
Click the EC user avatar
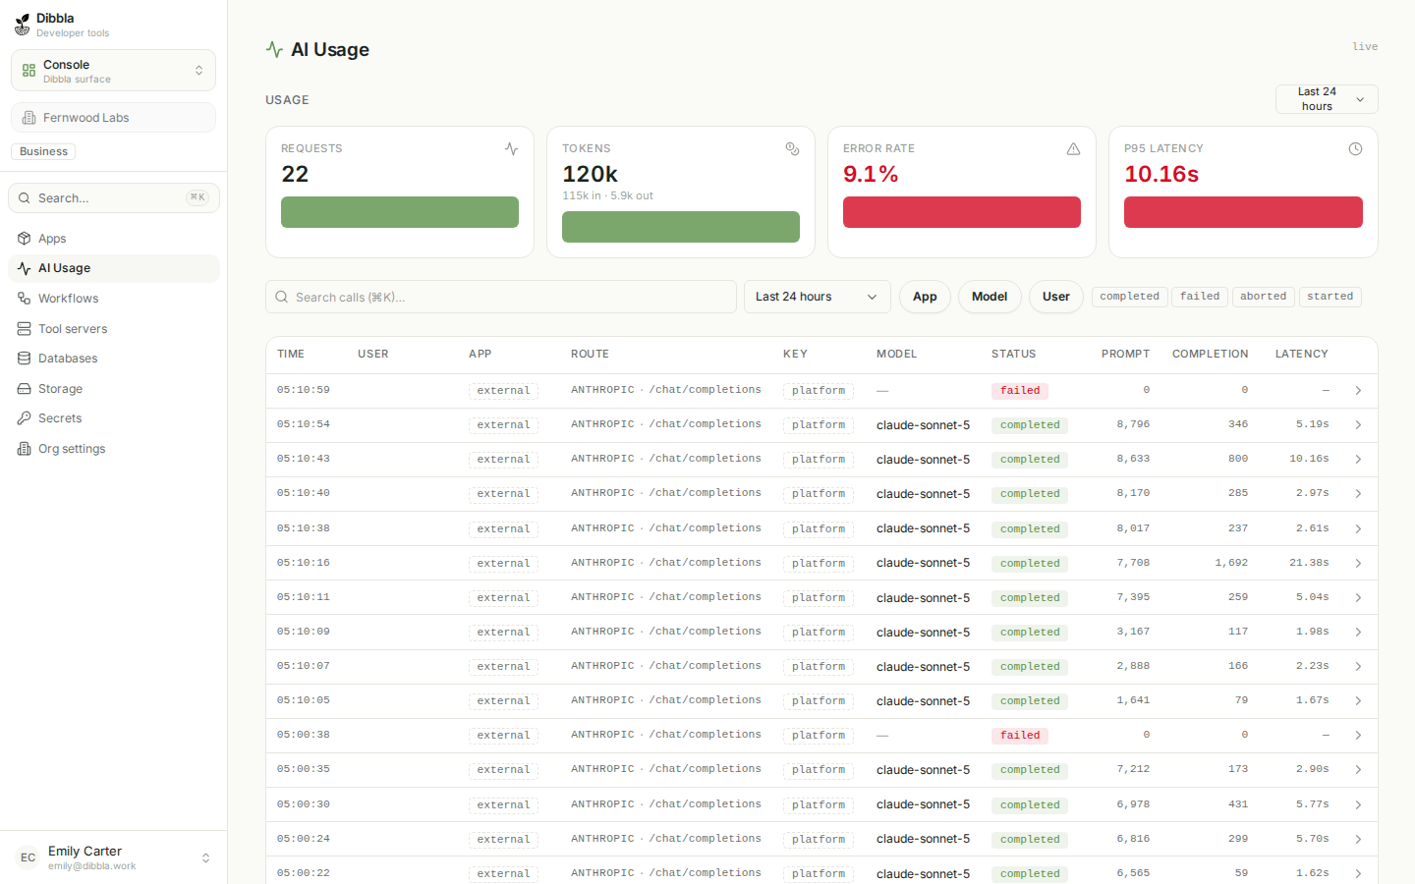(x=28, y=857)
